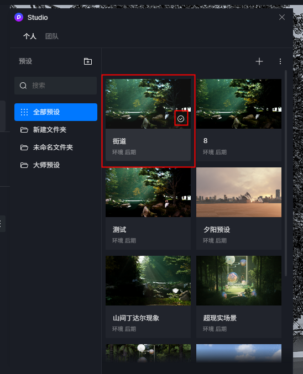Click the Studio purple logo icon
The image size is (303, 374).
point(19,17)
